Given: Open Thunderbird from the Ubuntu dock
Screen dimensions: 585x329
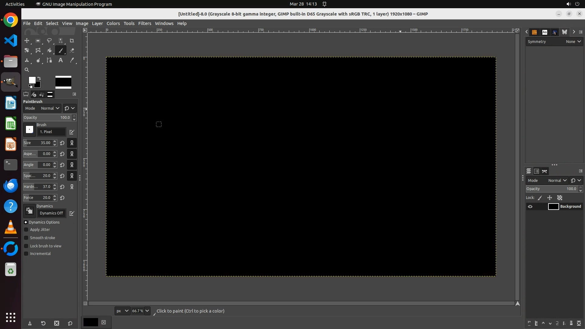Looking at the screenshot, I should point(11,186).
